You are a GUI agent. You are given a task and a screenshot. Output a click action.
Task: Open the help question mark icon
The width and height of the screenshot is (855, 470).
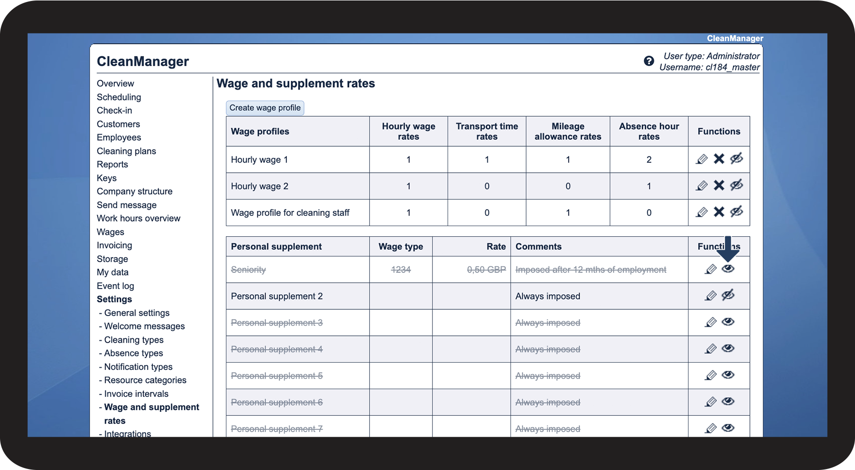(x=649, y=61)
